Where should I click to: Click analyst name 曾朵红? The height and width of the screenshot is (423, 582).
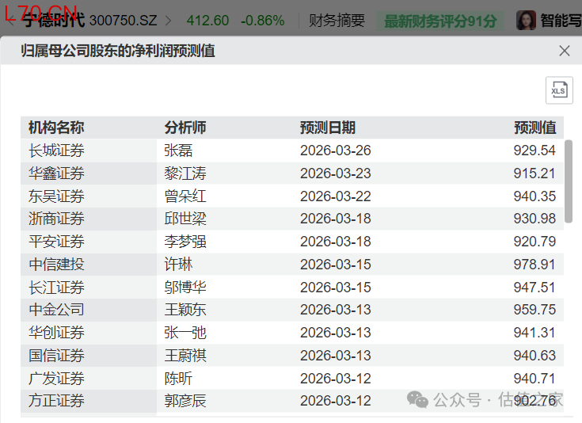[185, 196]
